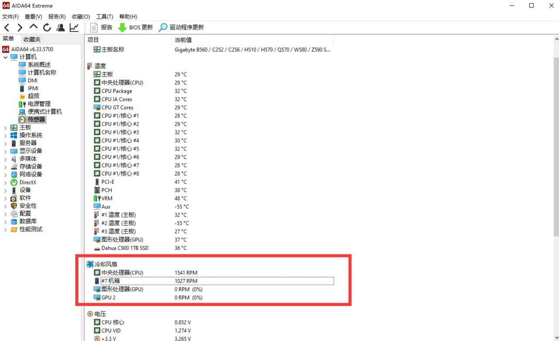Expand the 显示设备 tree node
Image resolution: width=559 pixels, height=341 pixels.
point(5,151)
